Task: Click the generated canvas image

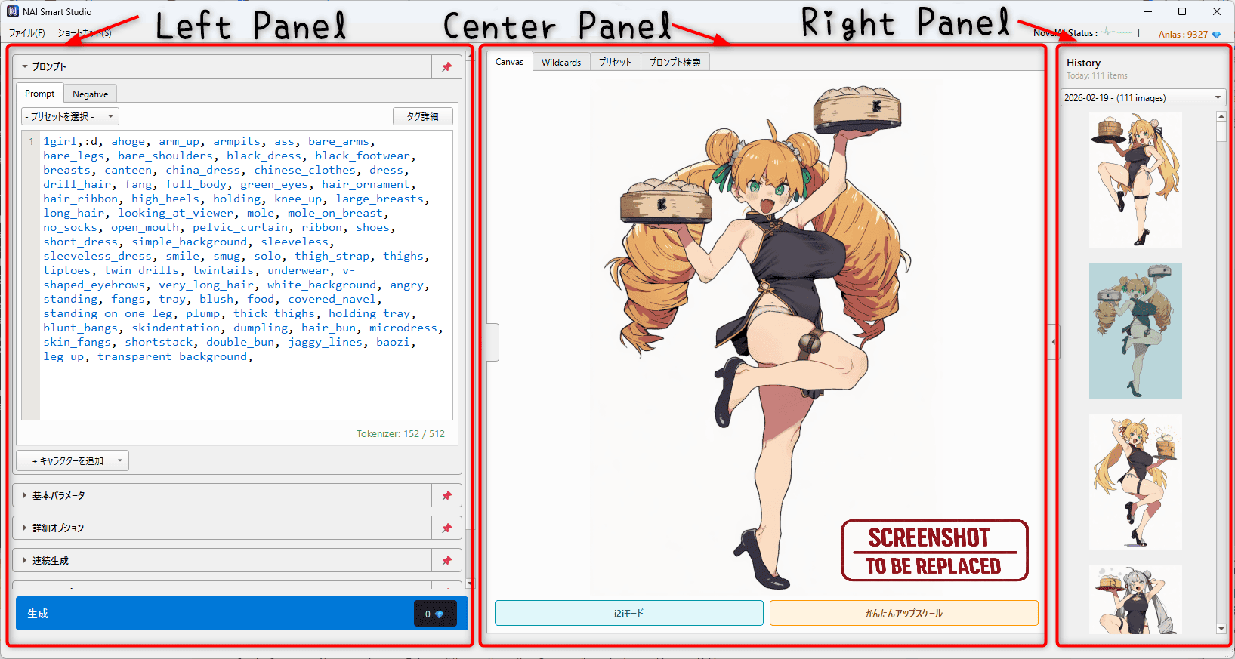Action: (766, 336)
